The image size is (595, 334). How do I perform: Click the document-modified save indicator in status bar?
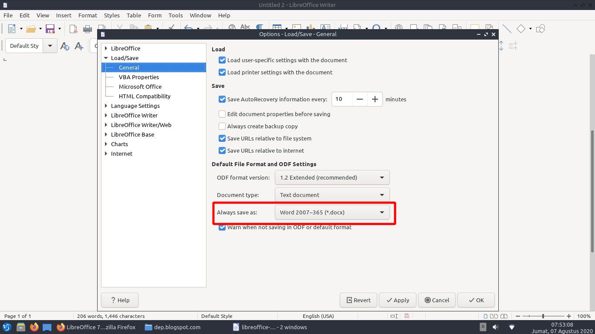[407, 316]
